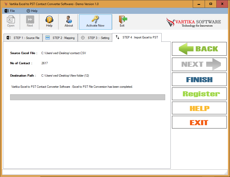Click the FINISH button
Viewport: 230px width, 177px height.
(199, 79)
